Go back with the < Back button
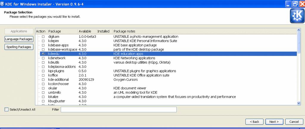 click(254, 122)
